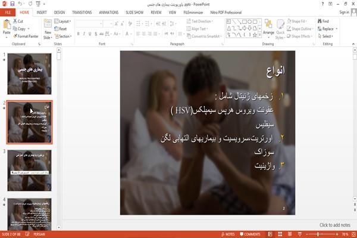Image resolution: width=357 pixels, height=238 pixels.
Task: Expand the Layout dropdown
Action: 62,21
